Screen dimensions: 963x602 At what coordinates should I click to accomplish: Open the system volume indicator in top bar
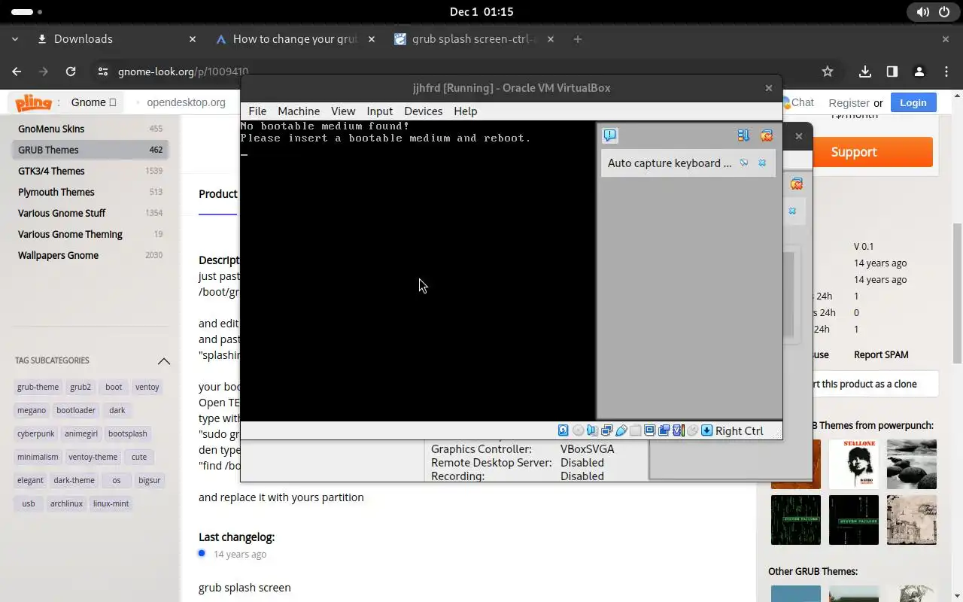coord(922,12)
